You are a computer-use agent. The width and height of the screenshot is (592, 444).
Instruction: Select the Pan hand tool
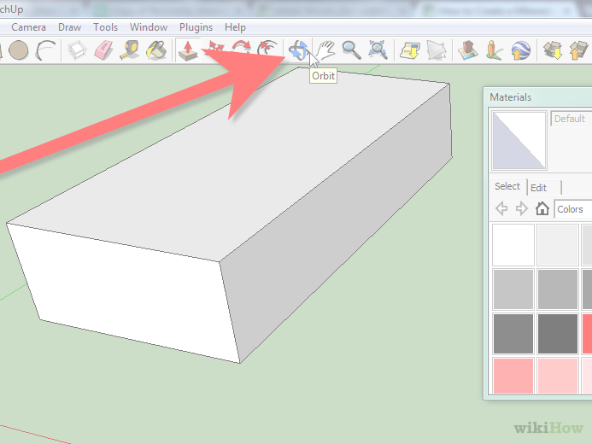[x=325, y=50]
